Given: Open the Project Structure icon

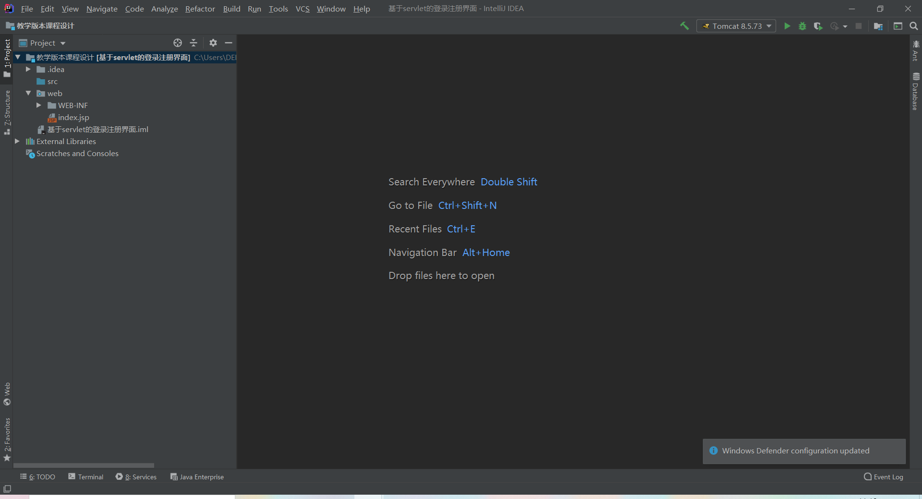Looking at the screenshot, I should [x=878, y=26].
